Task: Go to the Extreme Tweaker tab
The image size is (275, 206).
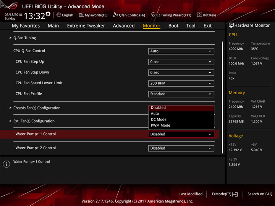Action: point(86,26)
